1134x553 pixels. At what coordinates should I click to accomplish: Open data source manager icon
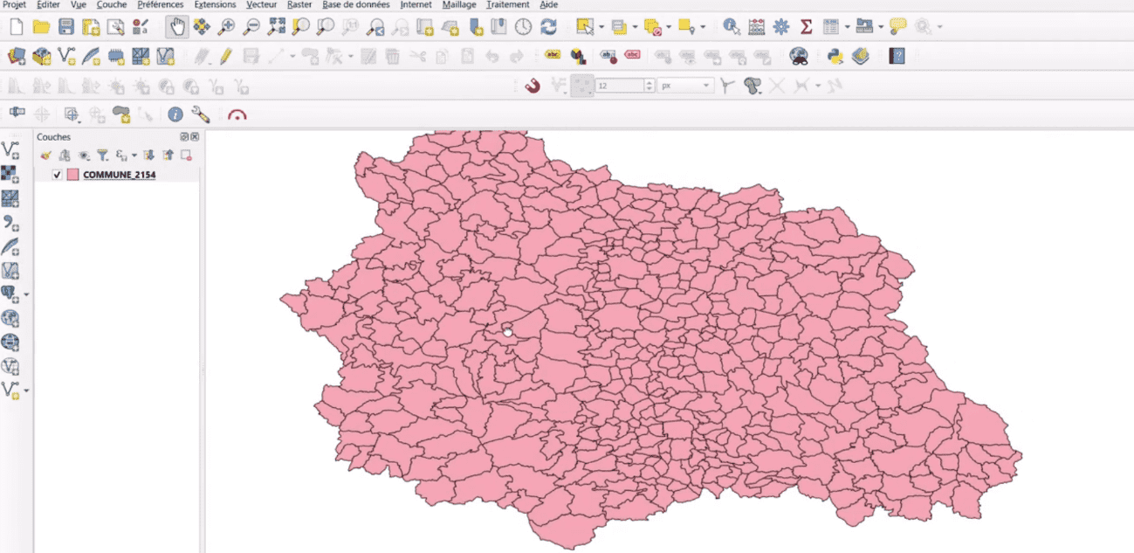pos(16,57)
